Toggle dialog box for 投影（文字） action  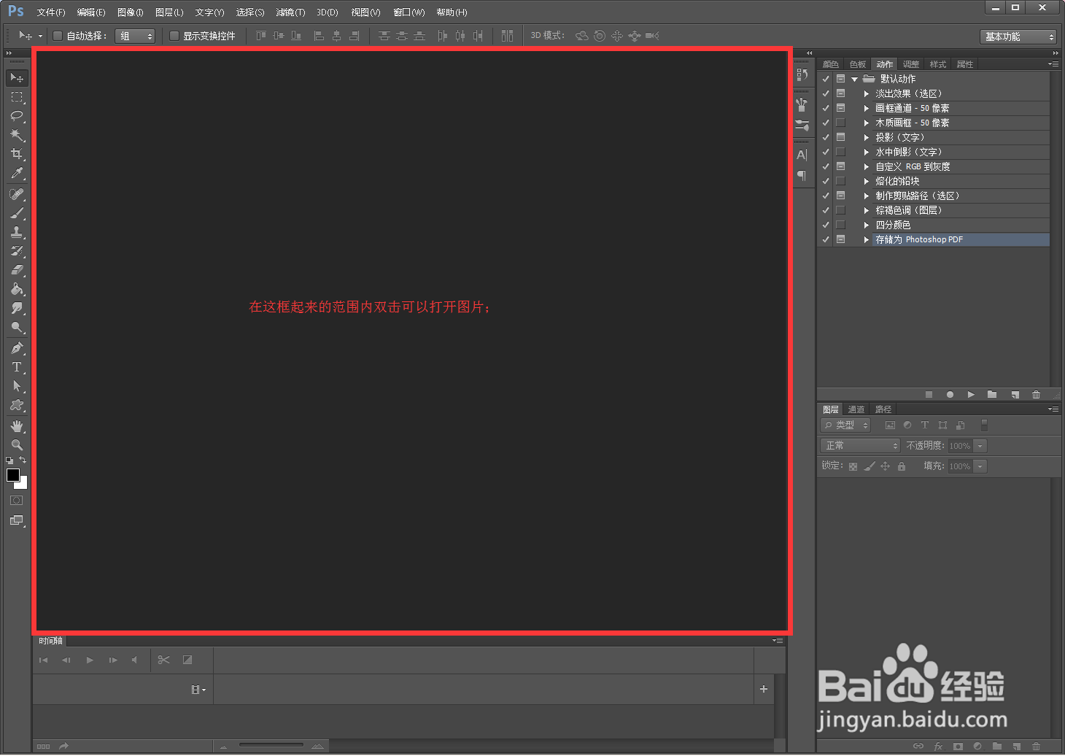(x=840, y=137)
